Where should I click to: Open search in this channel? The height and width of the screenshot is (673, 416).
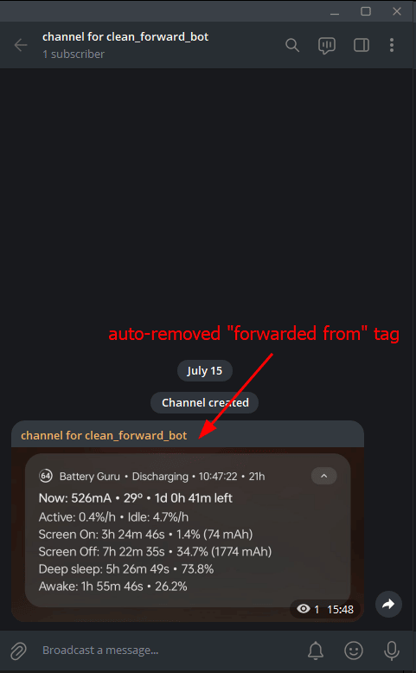(x=292, y=45)
